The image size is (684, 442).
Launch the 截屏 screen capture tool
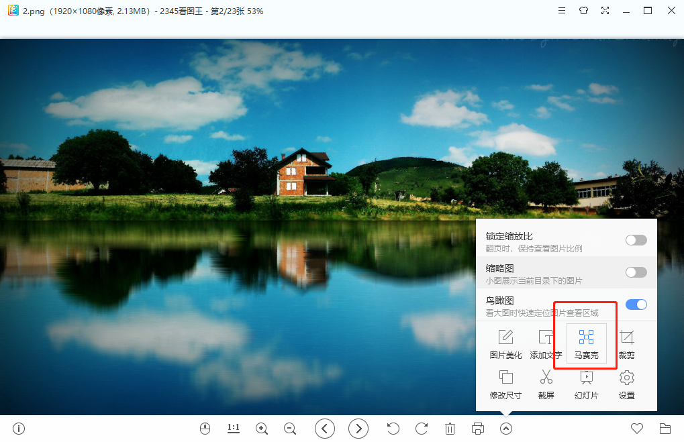tap(545, 384)
